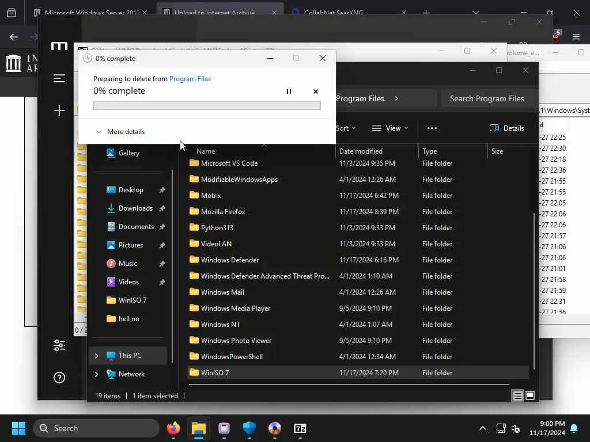This screenshot has width=590, height=442.
Task: Open the help question mark icon
Action: click(59, 378)
